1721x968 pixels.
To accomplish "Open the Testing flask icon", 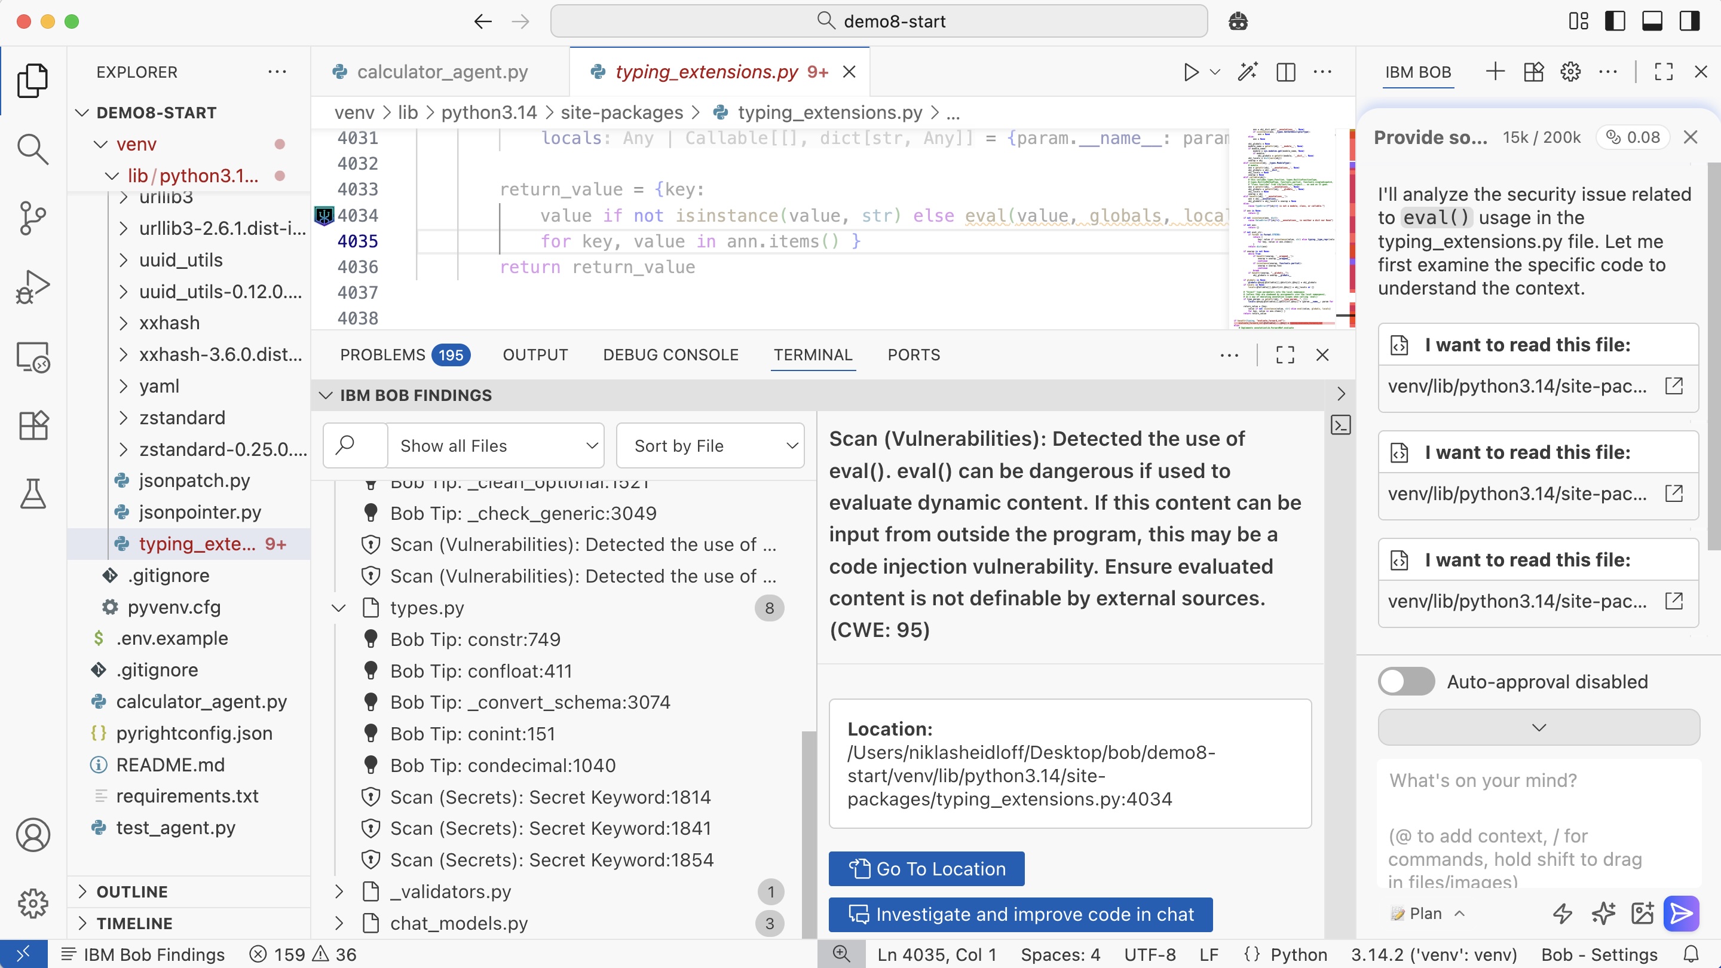I will [32, 494].
